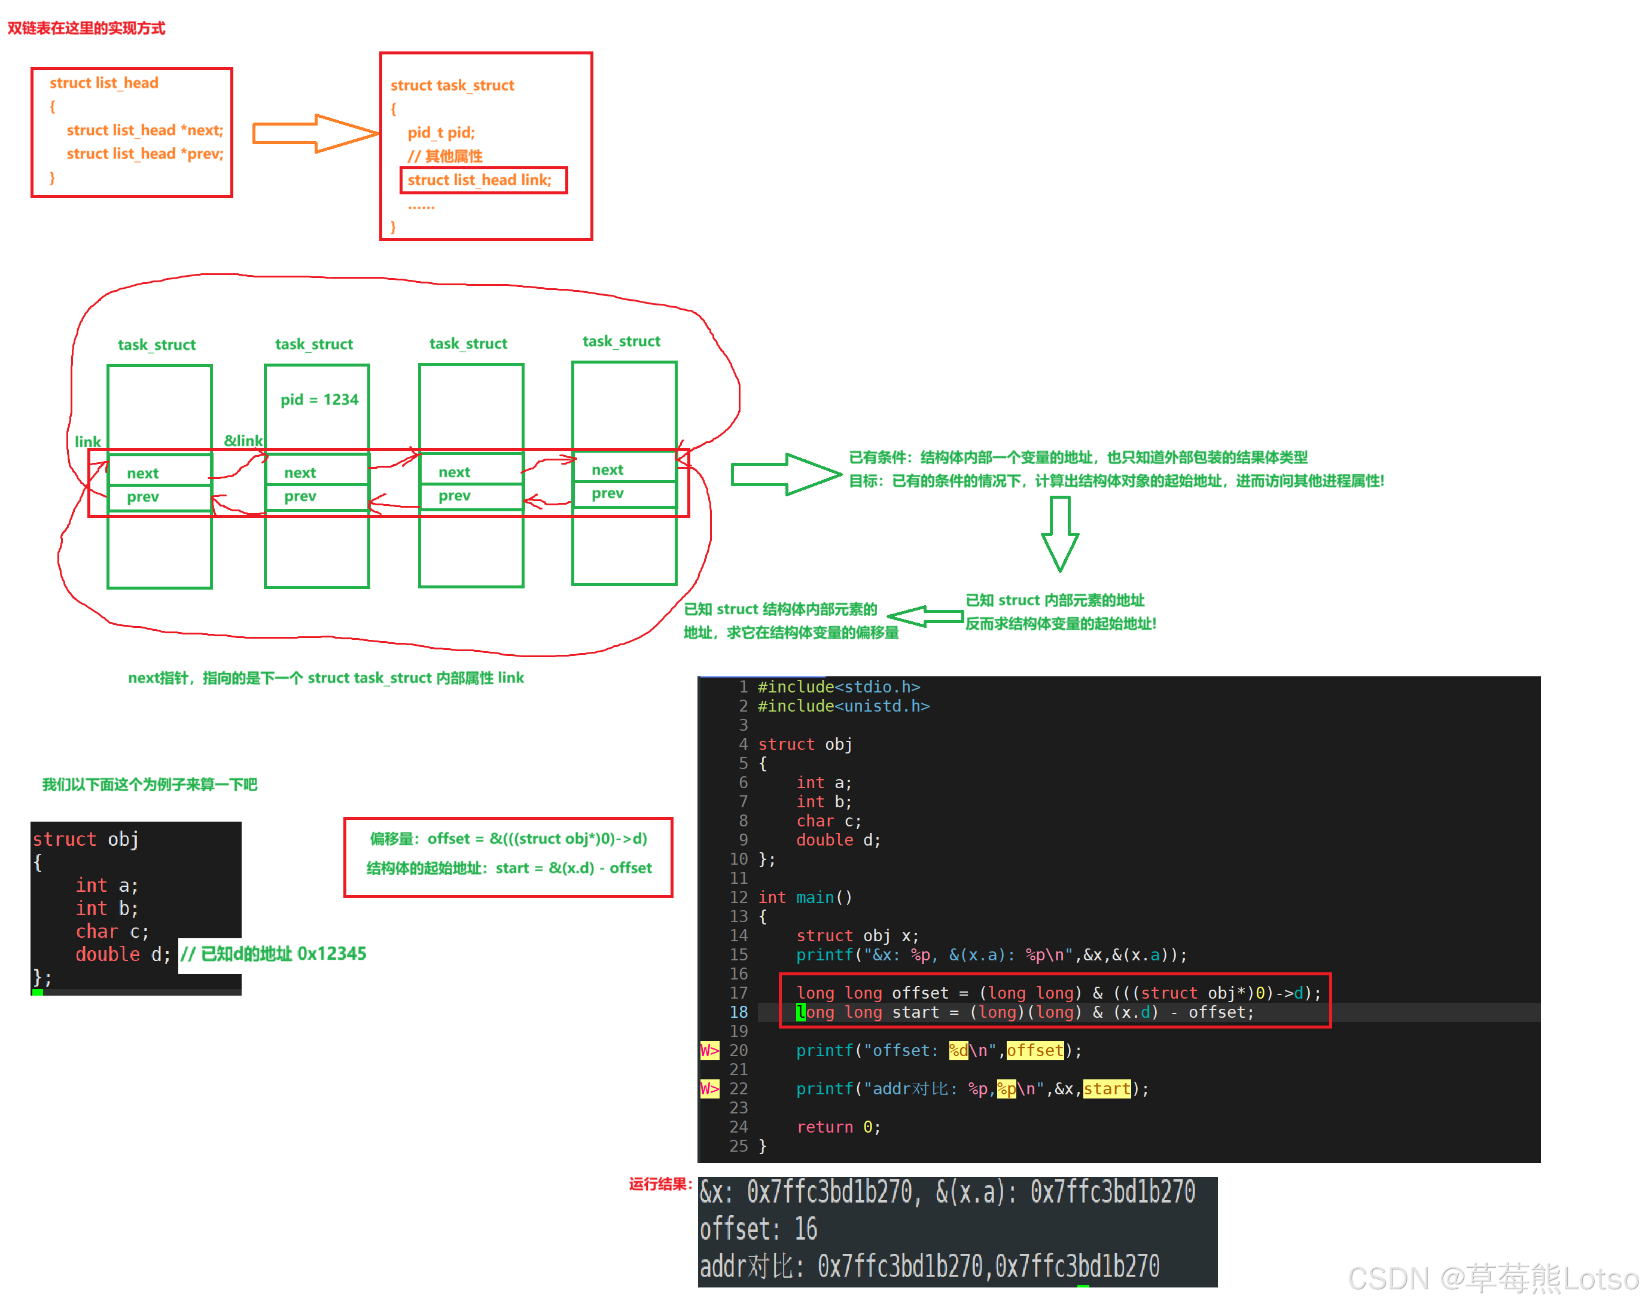1642x1306 pixels.
Task: Click the orange arrow between the struct boxes
Action: [x=315, y=133]
